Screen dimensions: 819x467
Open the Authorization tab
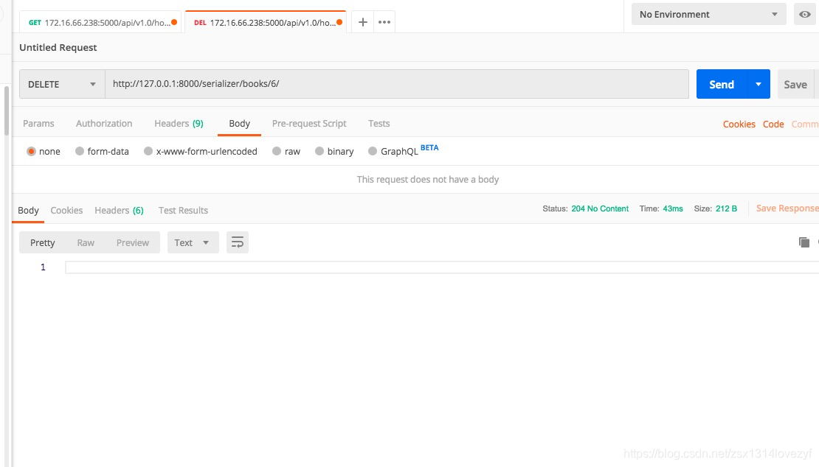(104, 124)
